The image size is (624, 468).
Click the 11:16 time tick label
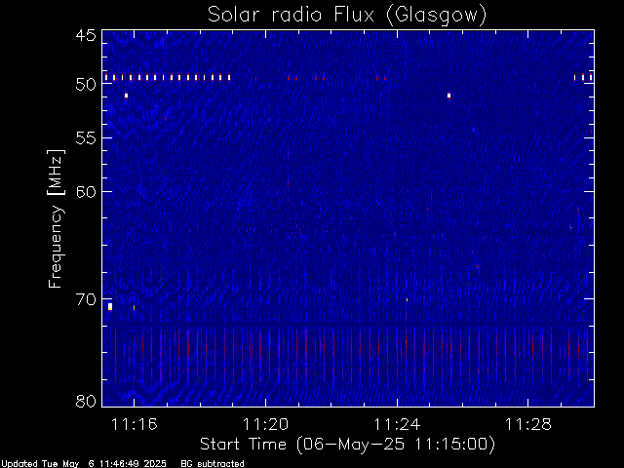[x=135, y=424]
